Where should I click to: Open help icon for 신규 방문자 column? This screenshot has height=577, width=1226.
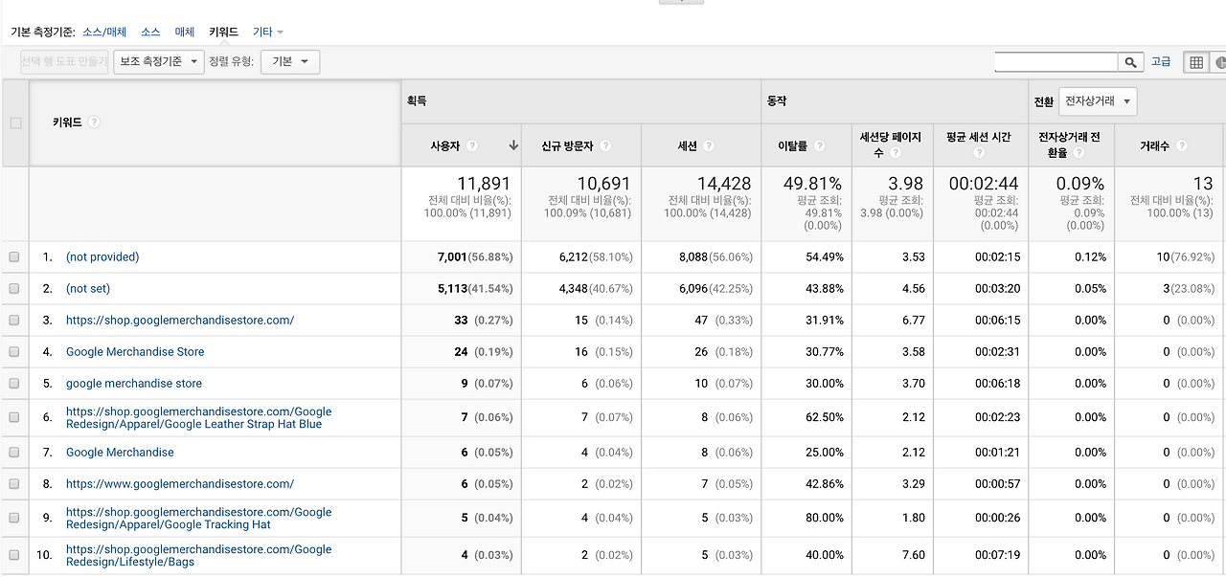(605, 146)
